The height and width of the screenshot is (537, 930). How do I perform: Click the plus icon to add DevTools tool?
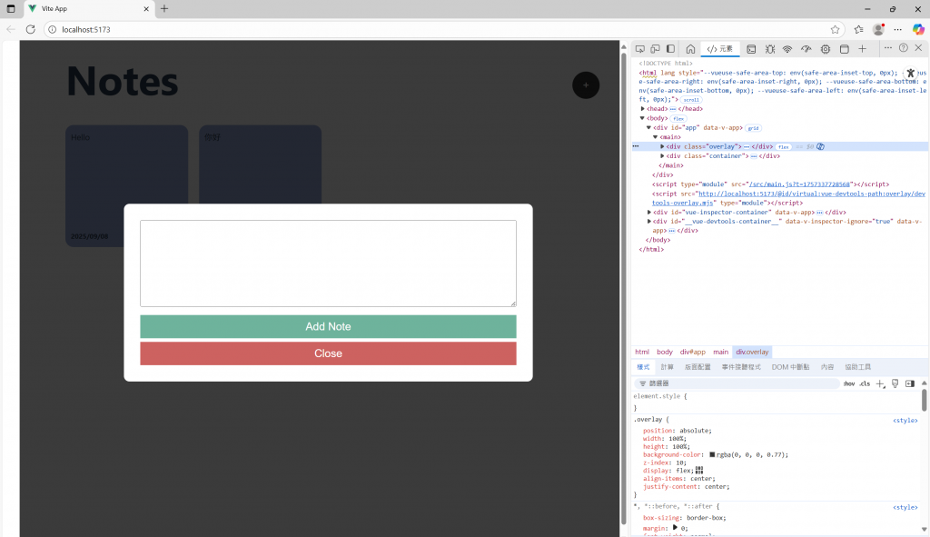tap(863, 49)
